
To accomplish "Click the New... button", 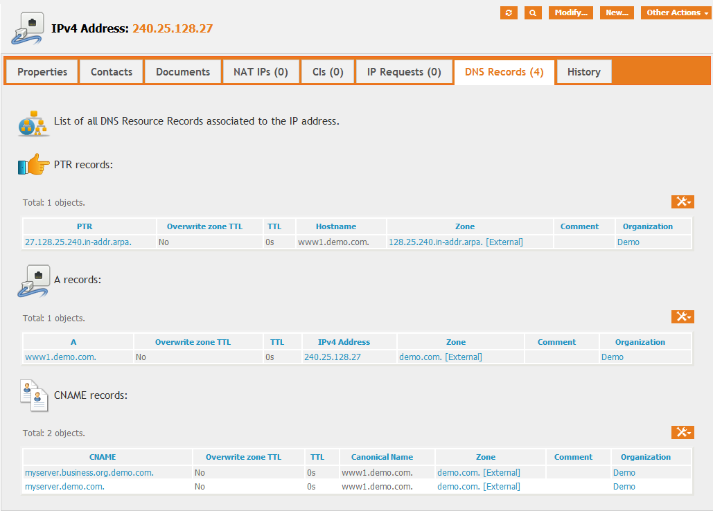I will tap(617, 13).
